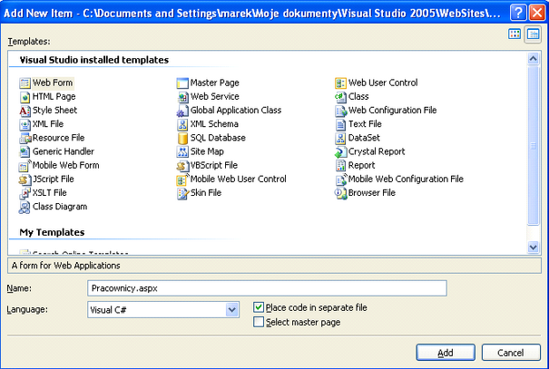
Task: Pick the XML File template icon
Action: pyautogui.click(x=25, y=124)
